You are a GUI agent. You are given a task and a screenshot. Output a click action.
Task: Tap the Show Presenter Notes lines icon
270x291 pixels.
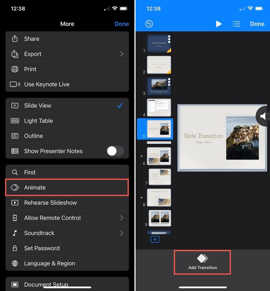point(15,151)
